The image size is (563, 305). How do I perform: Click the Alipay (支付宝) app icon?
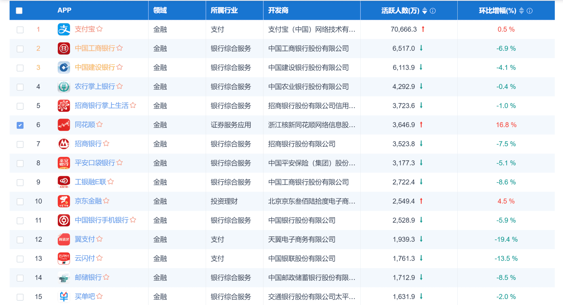(x=64, y=29)
